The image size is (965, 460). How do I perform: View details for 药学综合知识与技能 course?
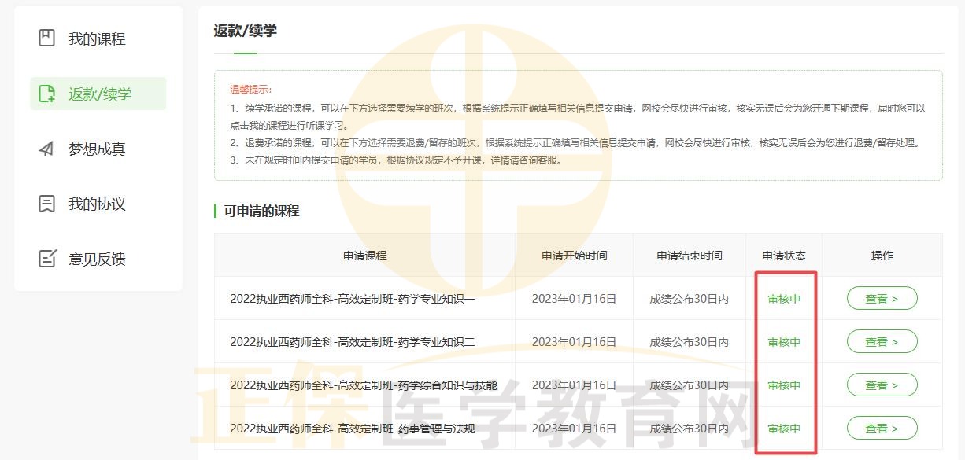click(882, 385)
